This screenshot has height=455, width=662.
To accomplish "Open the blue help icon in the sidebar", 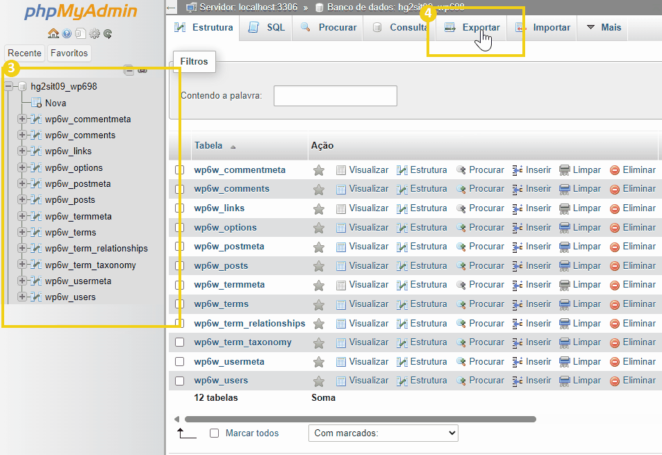I will tap(67, 33).
